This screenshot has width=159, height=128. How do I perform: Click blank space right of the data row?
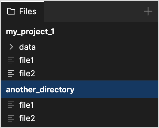(x=97, y=47)
